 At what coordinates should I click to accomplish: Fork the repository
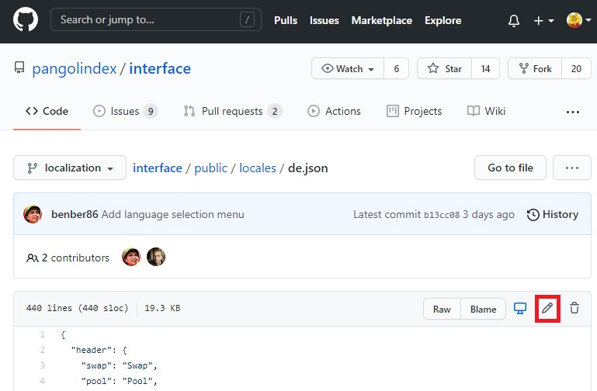click(535, 68)
